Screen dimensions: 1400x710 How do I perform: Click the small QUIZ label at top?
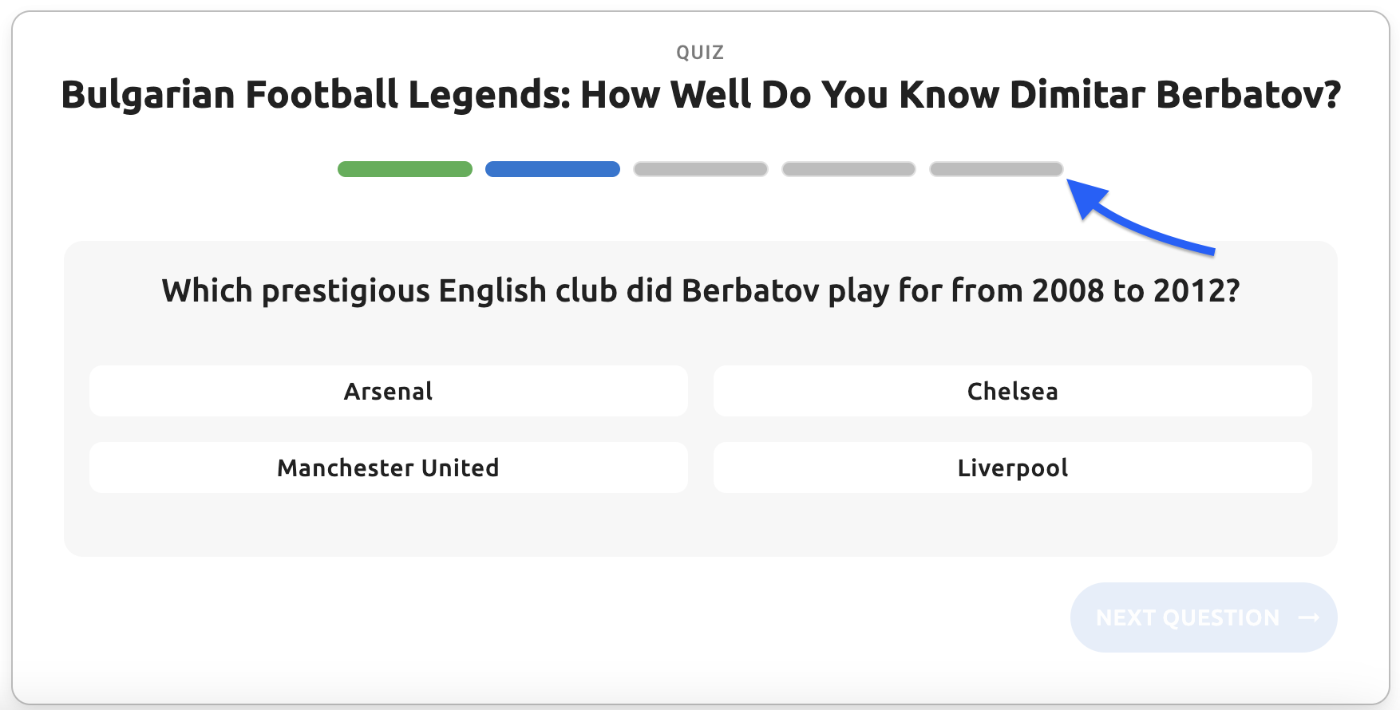click(700, 53)
